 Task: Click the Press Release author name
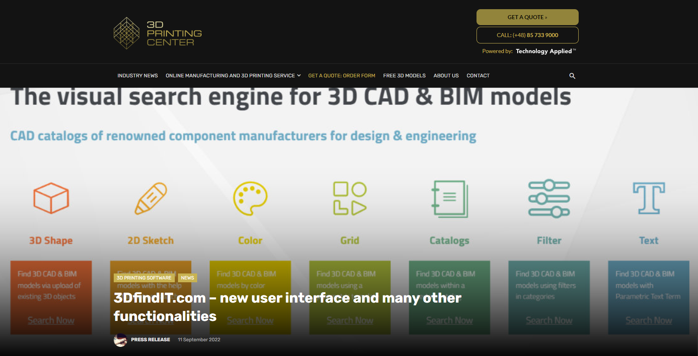pos(150,340)
